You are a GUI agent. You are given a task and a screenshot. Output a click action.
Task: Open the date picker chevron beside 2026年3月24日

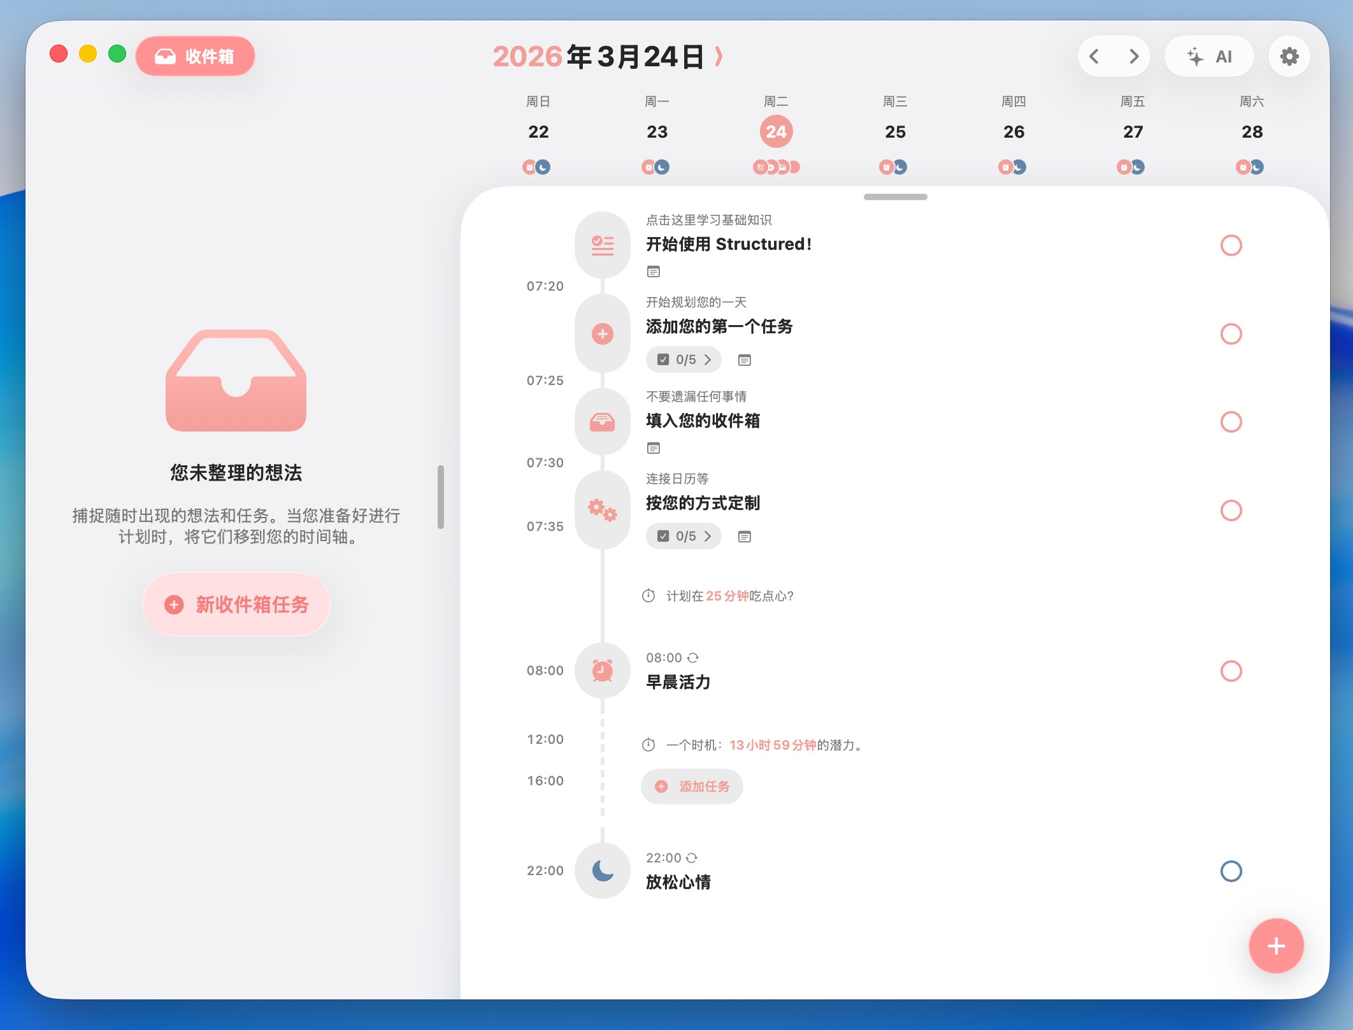[719, 57]
